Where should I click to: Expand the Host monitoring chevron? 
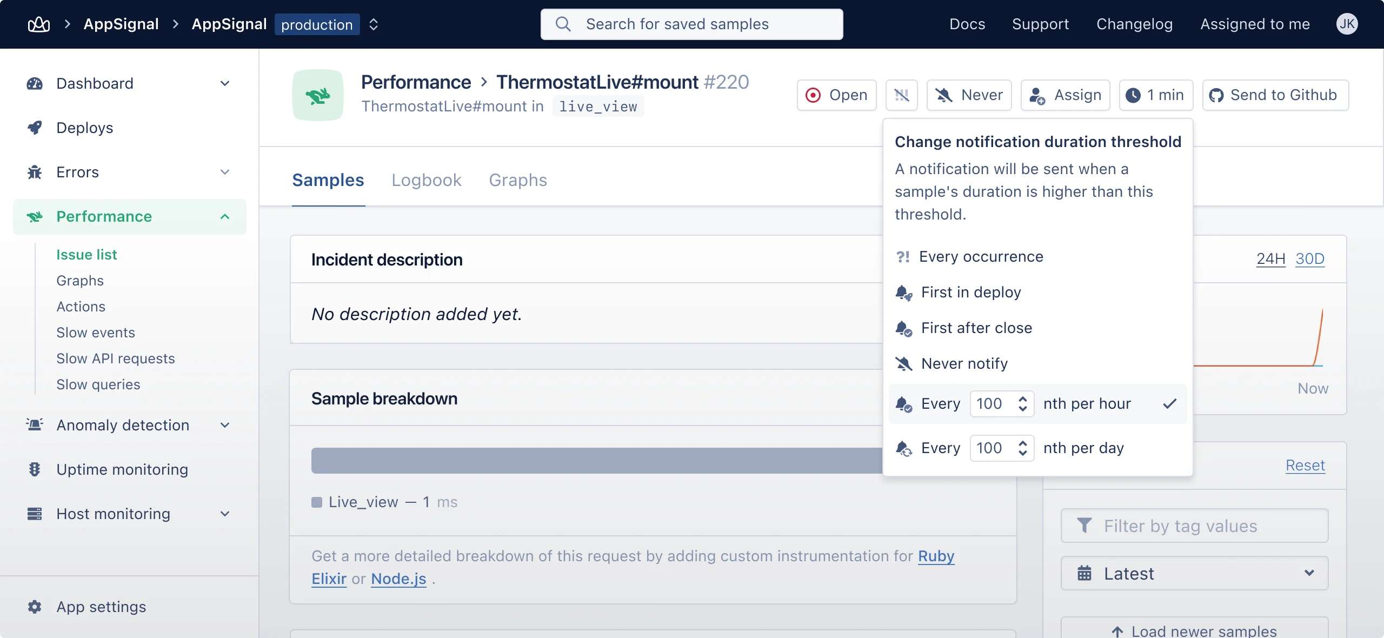click(x=225, y=514)
